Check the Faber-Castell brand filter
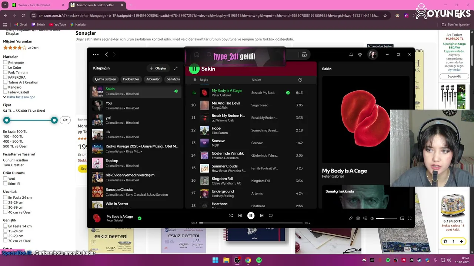This screenshot has height=266, width=474. 5,92
